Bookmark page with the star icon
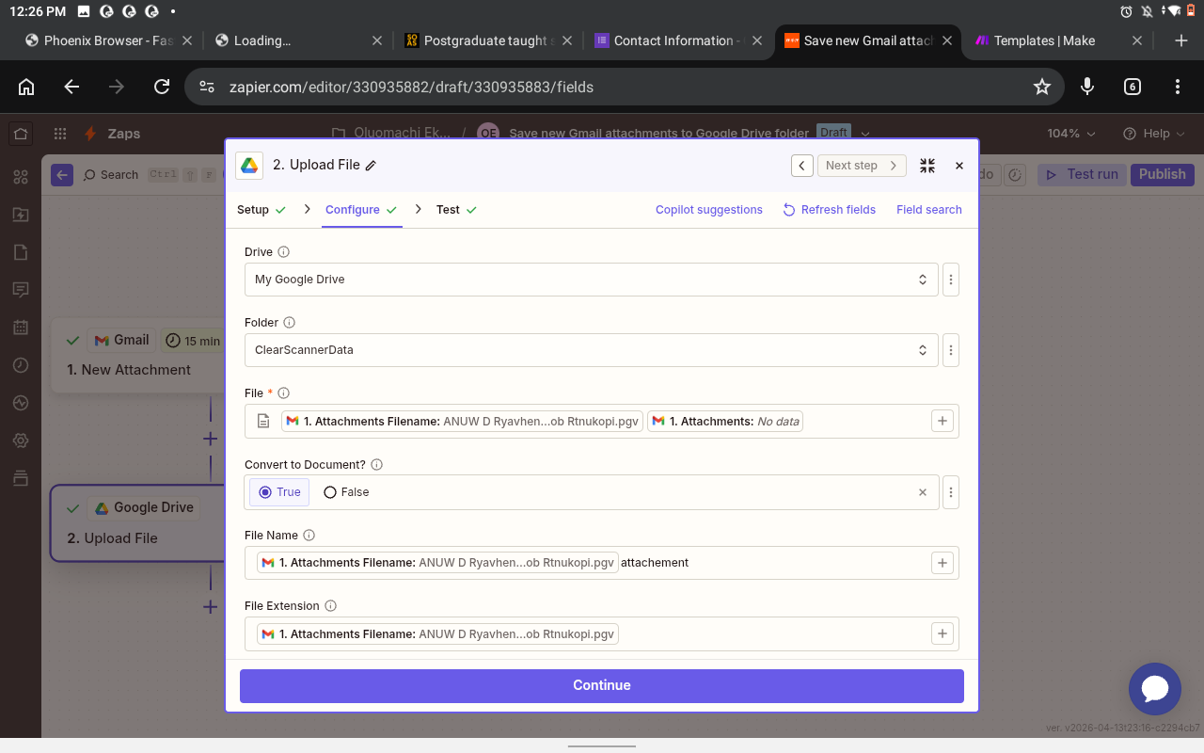 click(x=1042, y=87)
